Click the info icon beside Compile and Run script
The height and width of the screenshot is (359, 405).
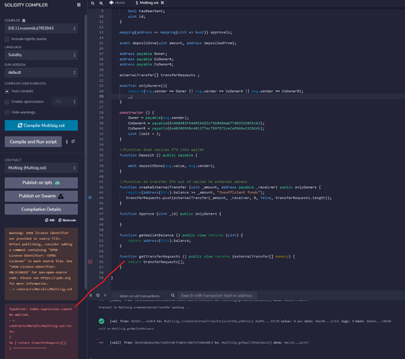coord(67,141)
